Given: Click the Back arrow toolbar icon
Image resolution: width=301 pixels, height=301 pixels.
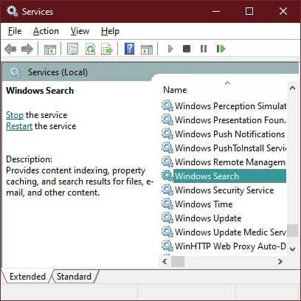Looking at the screenshot, I should (10, 49).
